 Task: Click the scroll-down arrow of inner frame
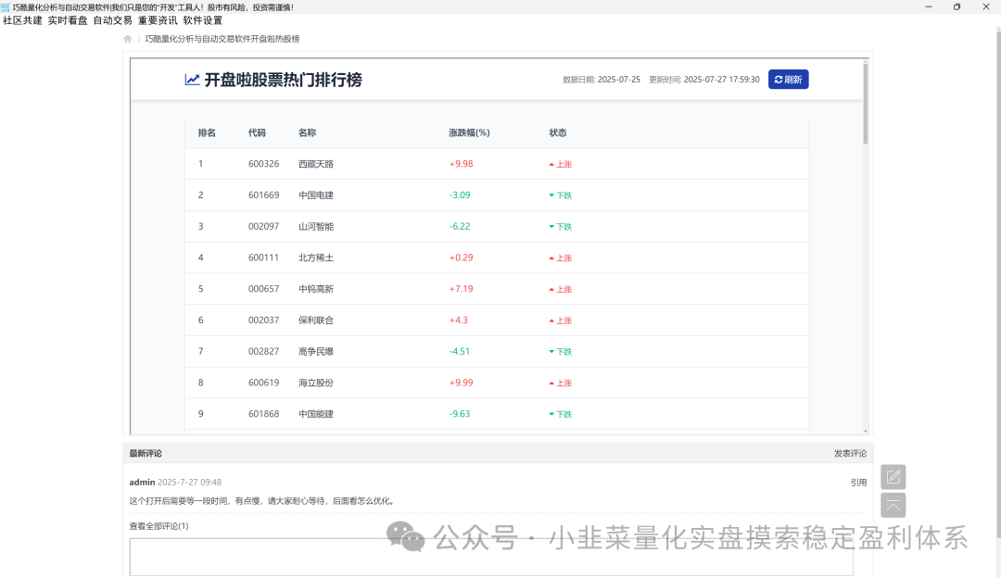click(x=866, y=432)
